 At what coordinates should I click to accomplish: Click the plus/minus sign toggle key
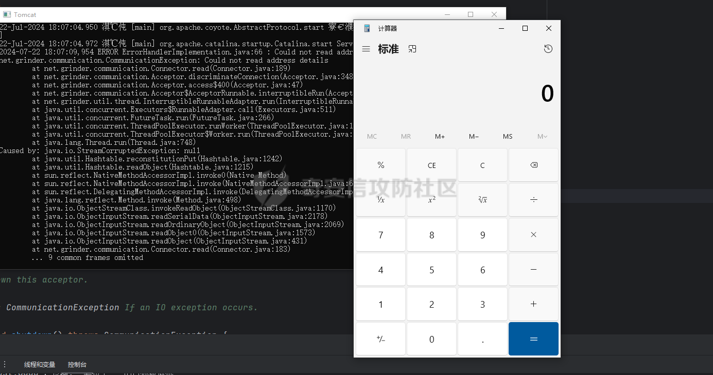point(381,339)
